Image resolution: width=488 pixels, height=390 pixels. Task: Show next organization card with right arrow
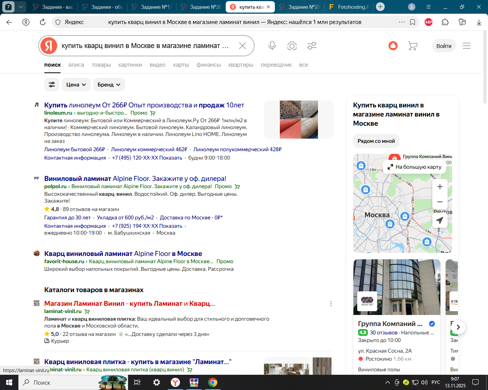[x=458, y=327]
